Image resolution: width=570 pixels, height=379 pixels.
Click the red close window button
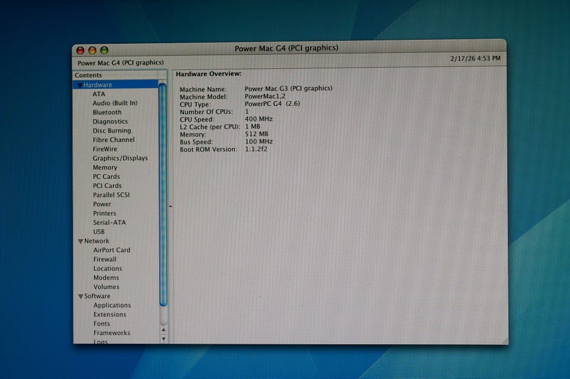coord(81,50)
